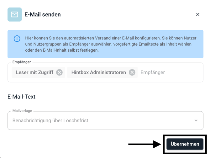Image resolution: width=210 pixels, height=158 pixels.
Task: Click the blue info banner's first text line
Action: (111, 38)
